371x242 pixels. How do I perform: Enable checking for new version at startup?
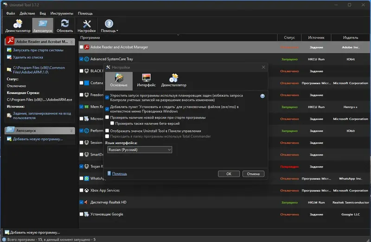coord(107,117)
